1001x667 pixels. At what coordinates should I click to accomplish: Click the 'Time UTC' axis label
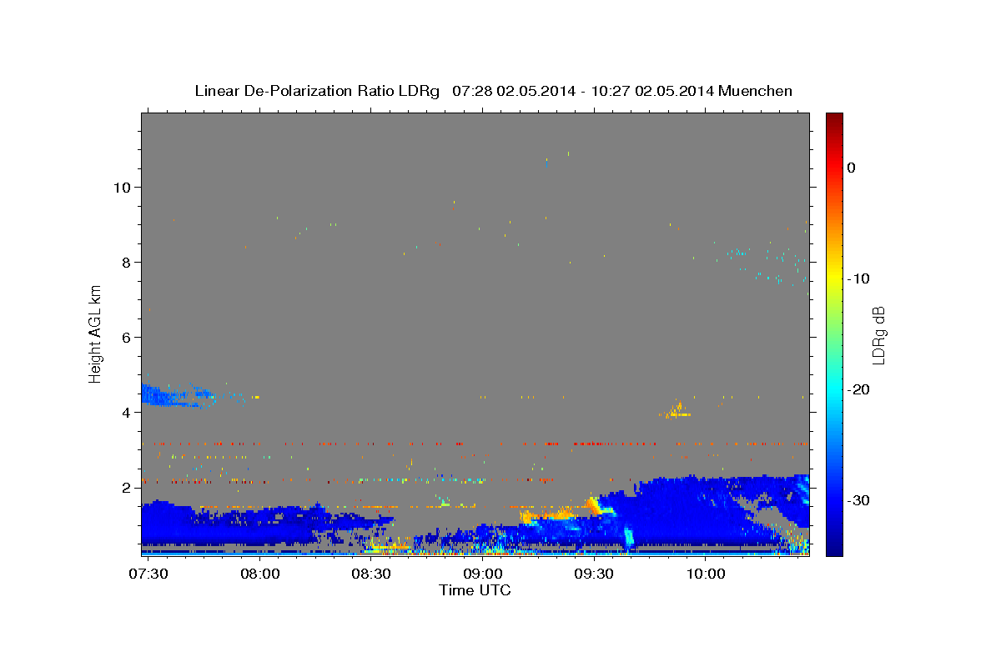(x=475, y=590)
